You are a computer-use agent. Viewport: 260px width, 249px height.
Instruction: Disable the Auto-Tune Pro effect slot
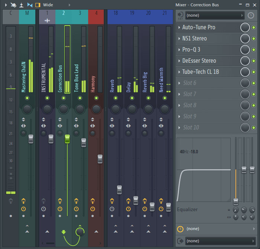pyautogui.click(x=254, y=27)
